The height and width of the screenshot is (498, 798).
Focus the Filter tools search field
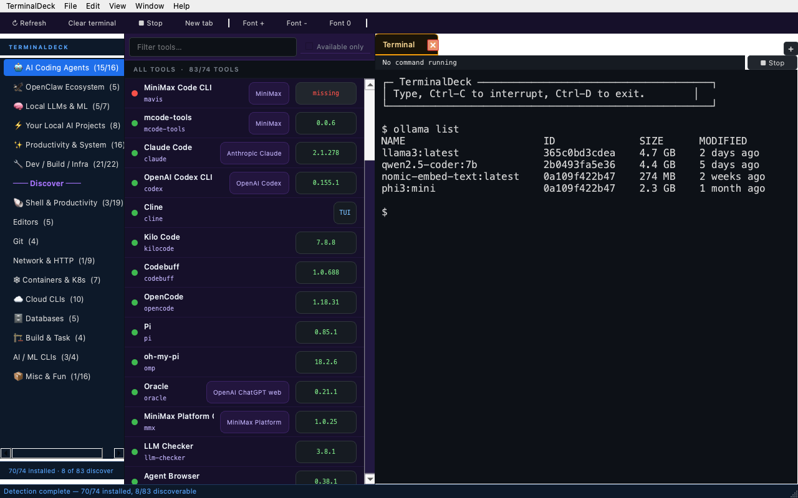click(213, 47)
